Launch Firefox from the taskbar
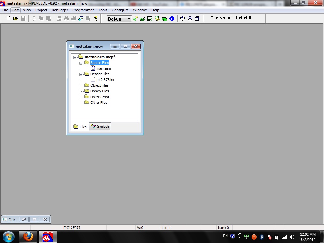The width and height of the screenshot is (324, 243). click(28, 237)
